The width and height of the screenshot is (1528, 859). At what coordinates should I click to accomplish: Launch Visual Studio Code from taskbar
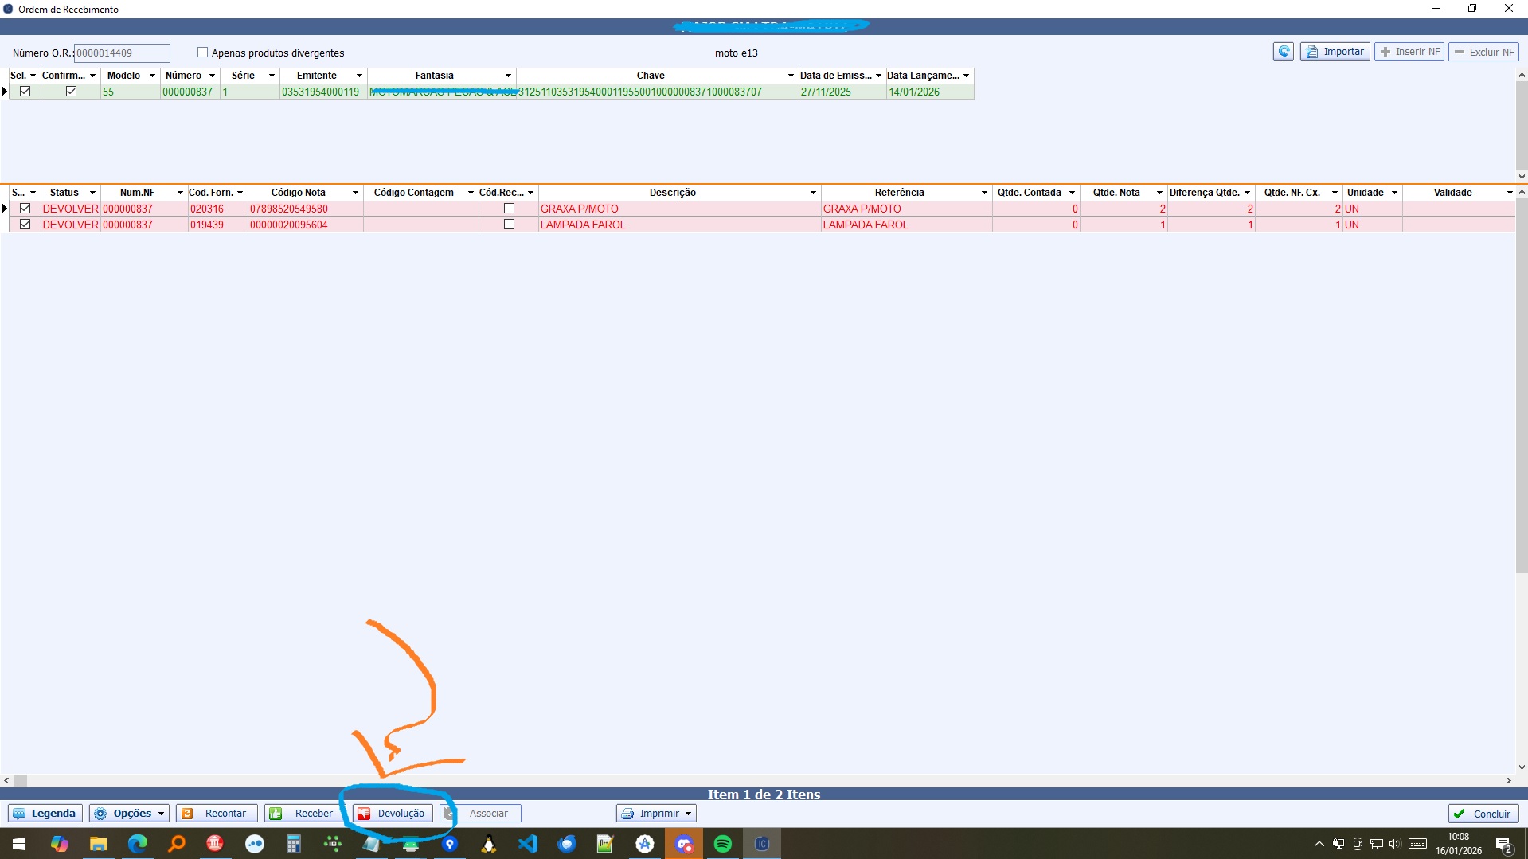tap(528, 844)
